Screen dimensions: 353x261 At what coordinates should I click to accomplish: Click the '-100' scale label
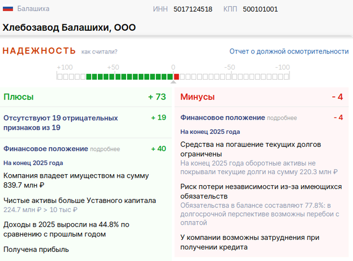click(282, 67)
